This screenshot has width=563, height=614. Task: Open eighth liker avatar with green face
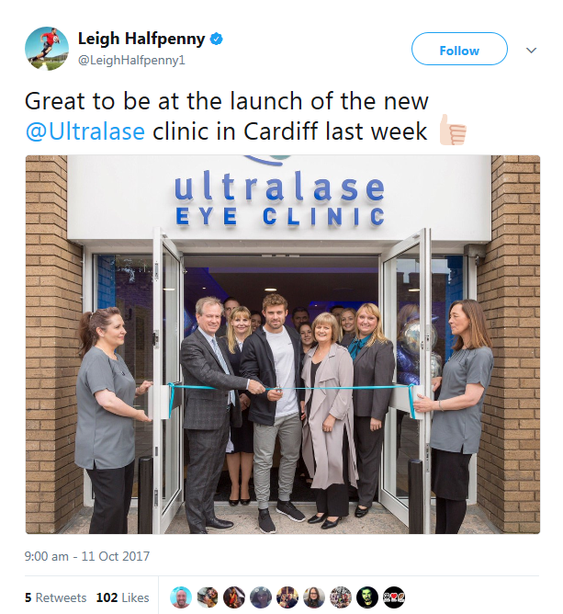click(367, 597)
